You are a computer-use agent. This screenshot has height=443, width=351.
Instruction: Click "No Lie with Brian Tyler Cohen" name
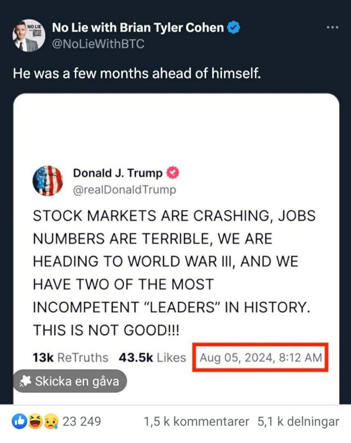click(x=138, y=28)
